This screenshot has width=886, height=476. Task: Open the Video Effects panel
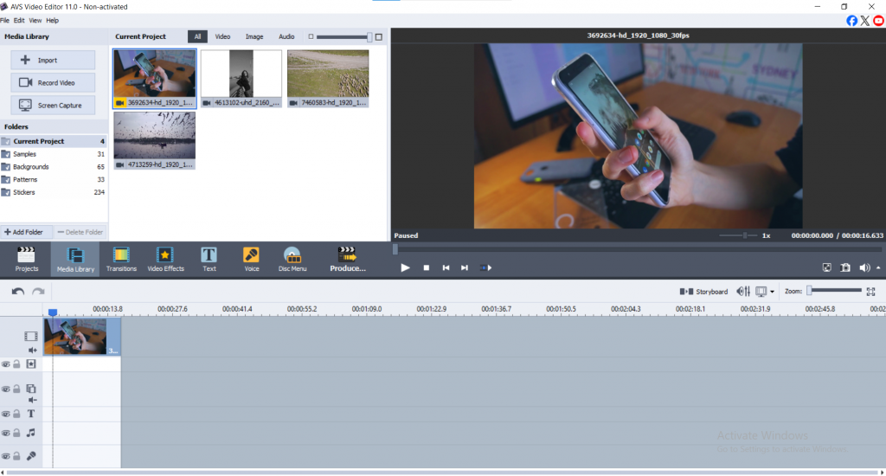[x=165, y=259]
